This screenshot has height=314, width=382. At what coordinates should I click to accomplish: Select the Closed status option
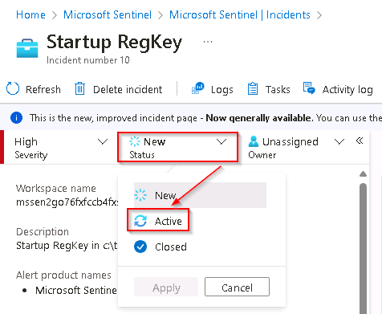point(161,247)
